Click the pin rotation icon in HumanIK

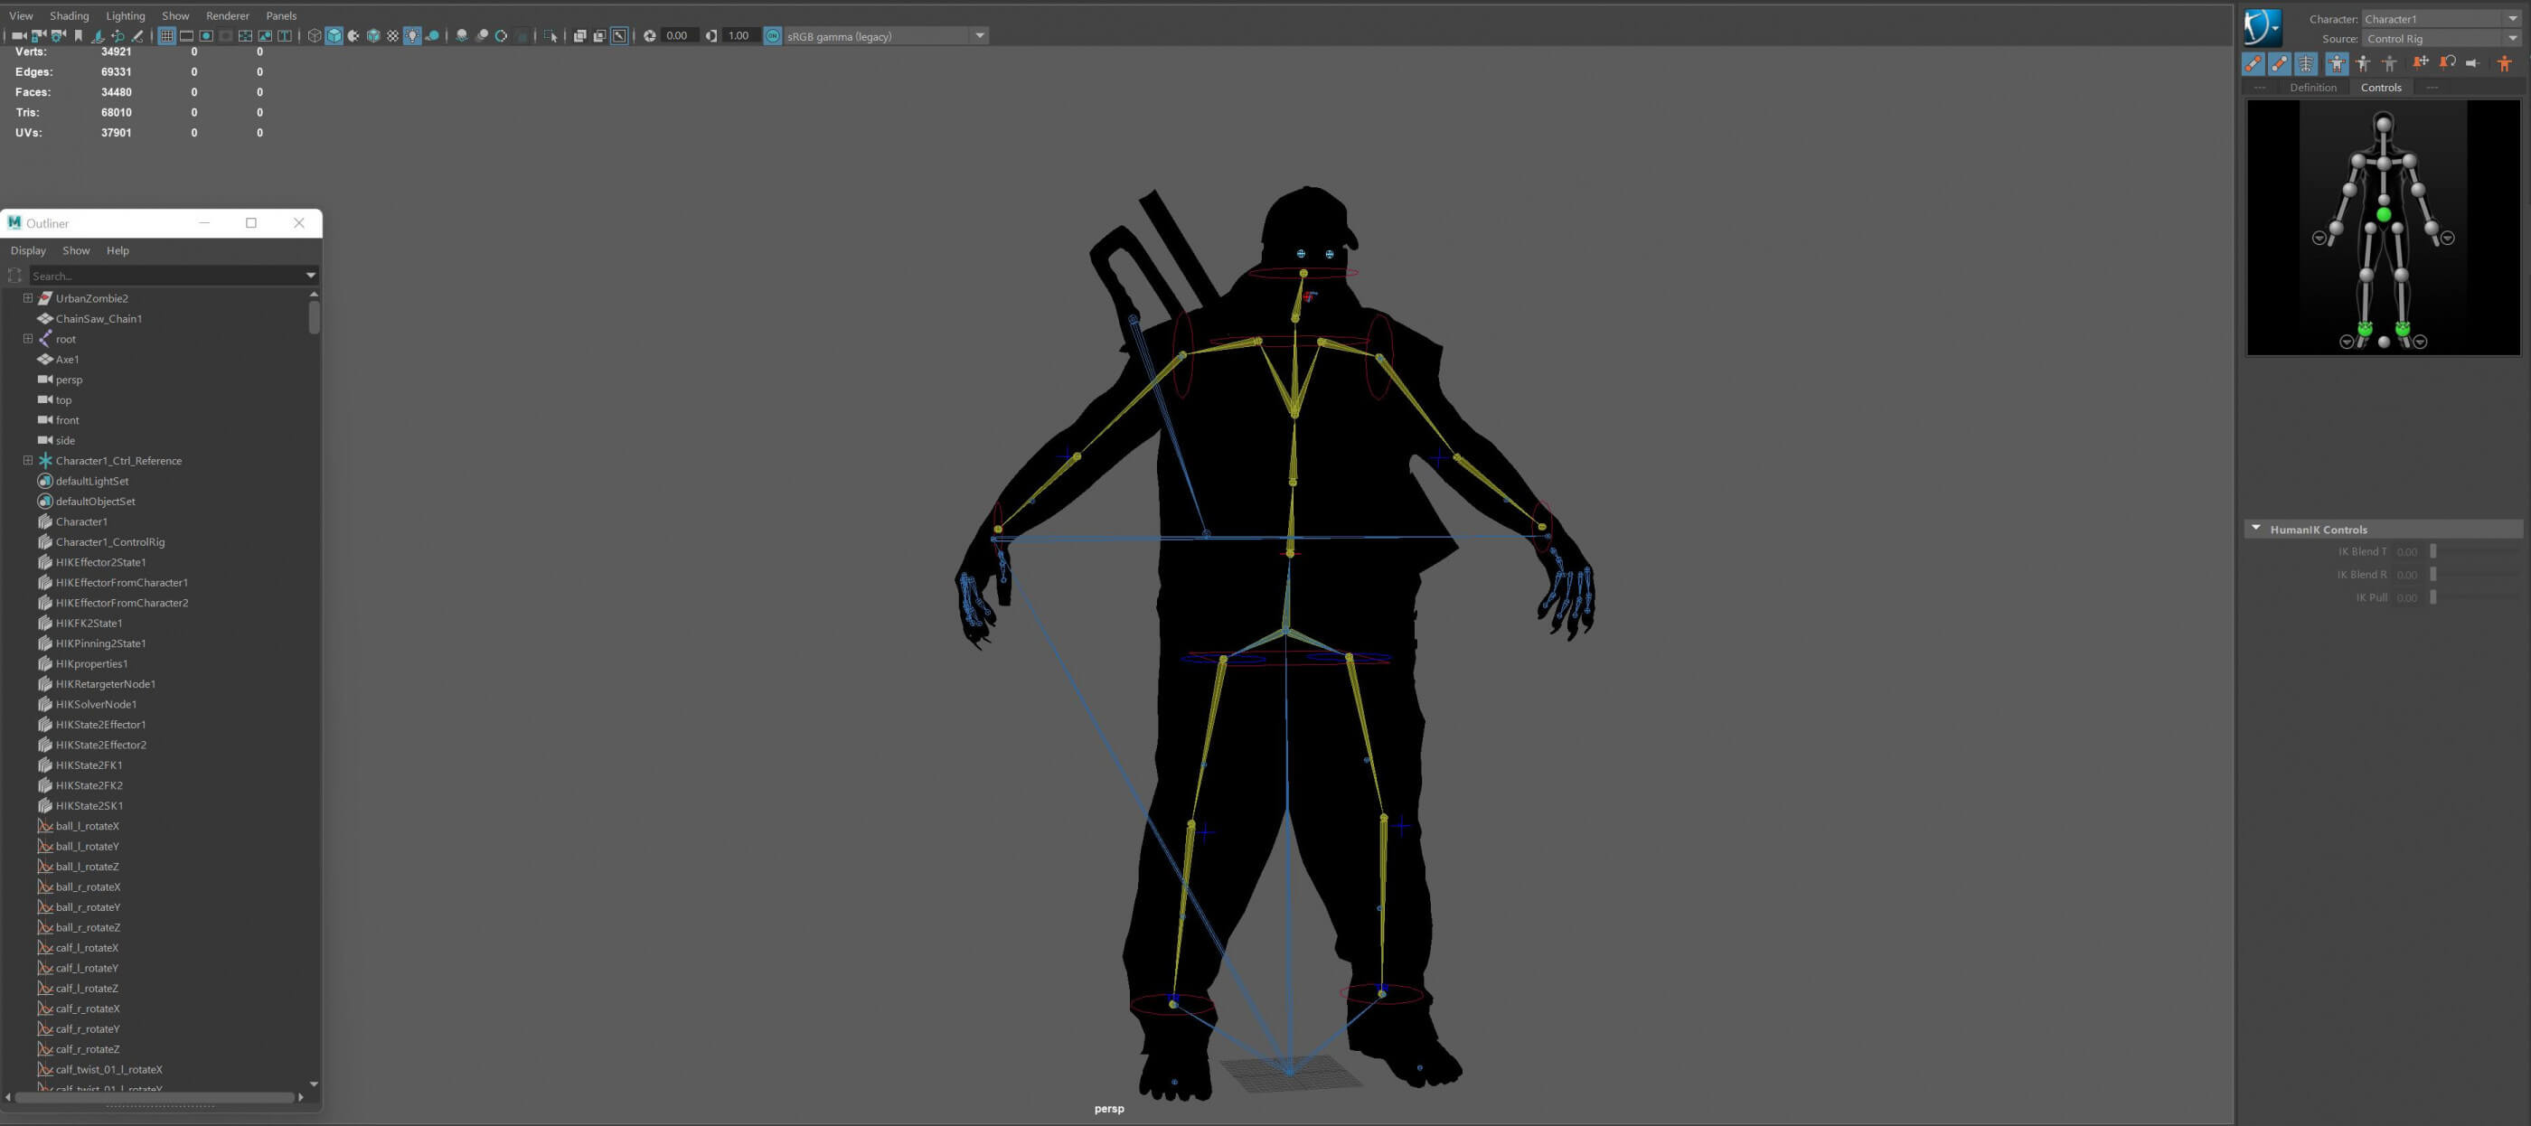click(2447, 64)
